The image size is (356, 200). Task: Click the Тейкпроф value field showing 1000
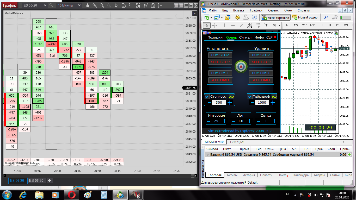(262, 103)
